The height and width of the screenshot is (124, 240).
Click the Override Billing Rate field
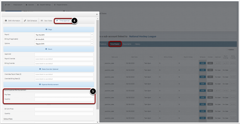pyautogui.click(x=64, y=79)
